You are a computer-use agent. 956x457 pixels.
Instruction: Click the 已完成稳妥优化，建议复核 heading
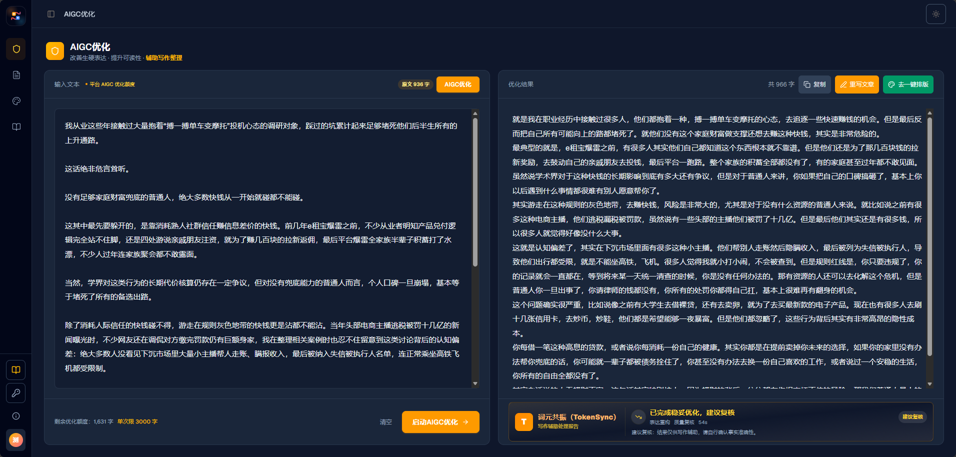pyautogui.click(x=692, y=412)
